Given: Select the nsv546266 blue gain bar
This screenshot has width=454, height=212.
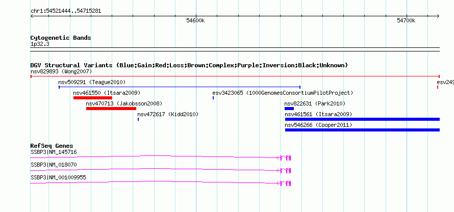Looking at the screenshot, I should coord(363,130).
